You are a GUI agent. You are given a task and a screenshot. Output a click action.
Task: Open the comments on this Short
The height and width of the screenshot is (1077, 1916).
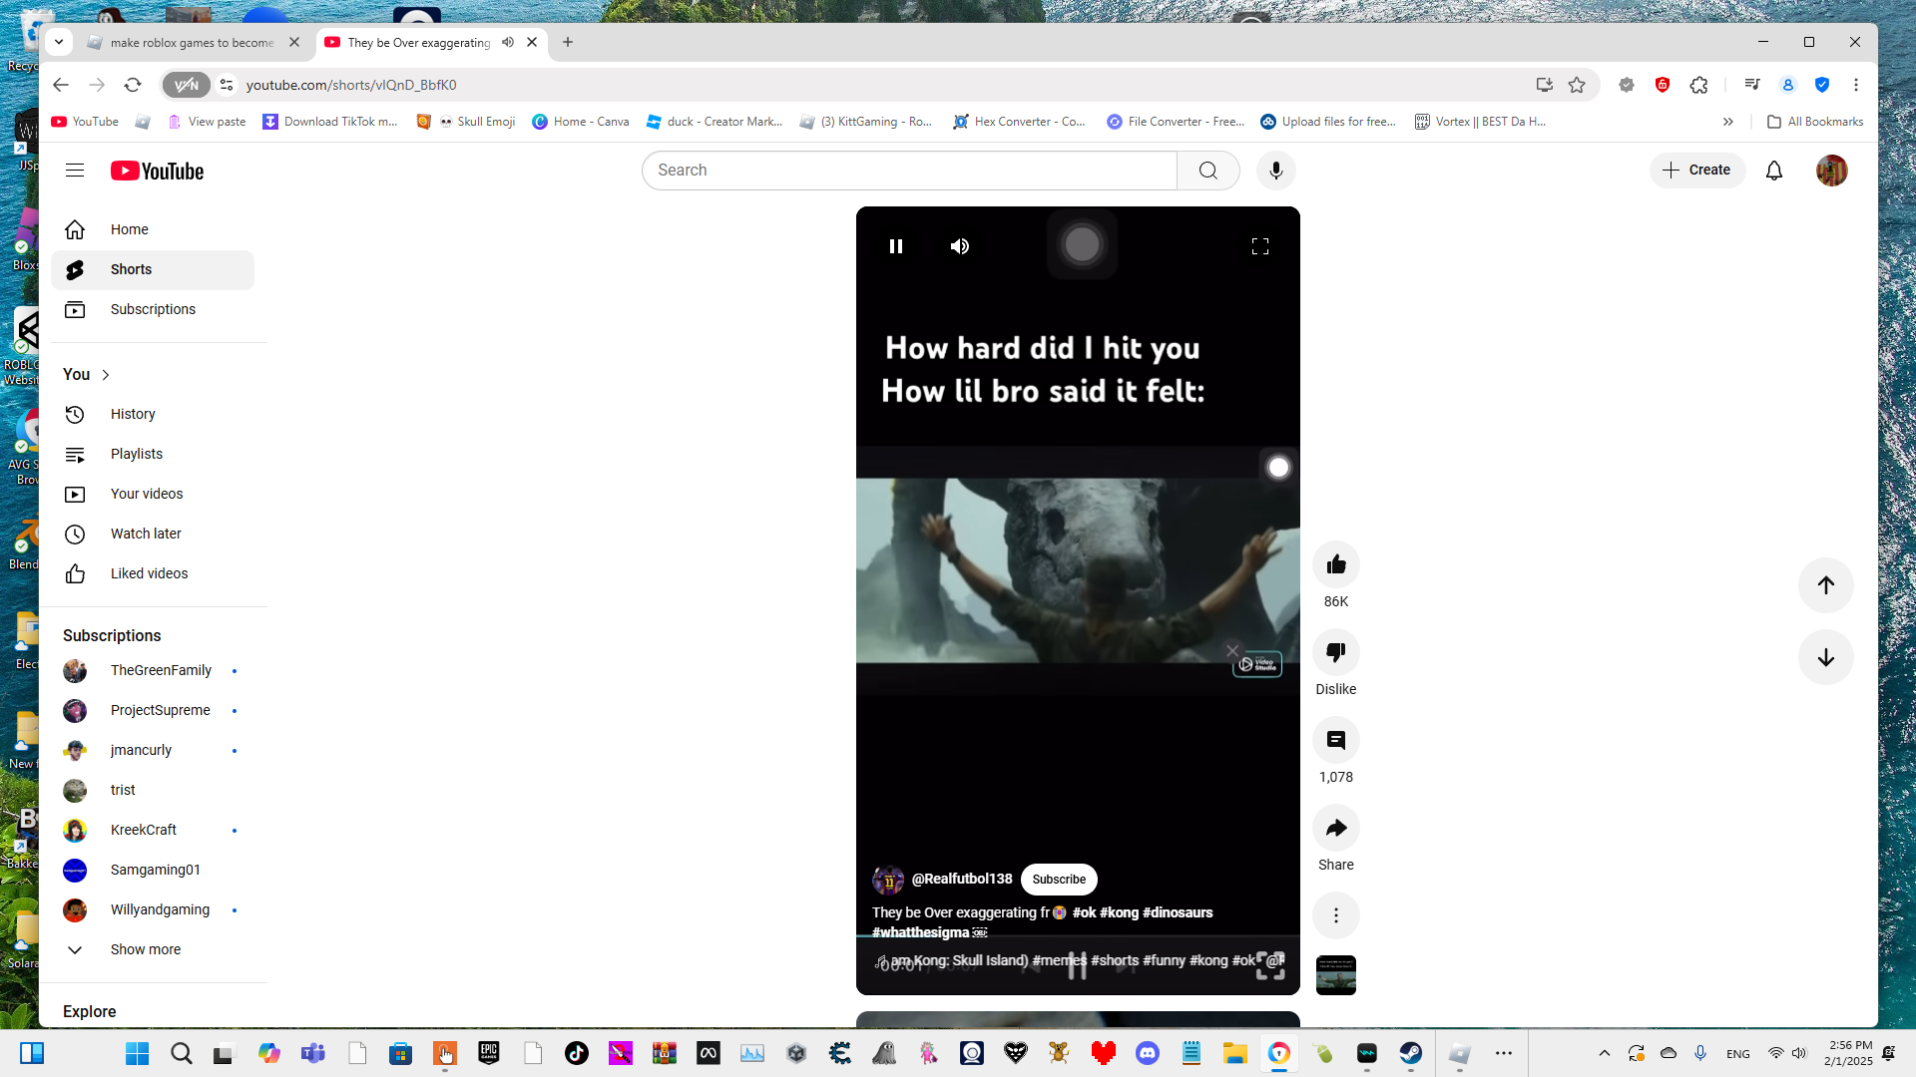pos(1335,741)
